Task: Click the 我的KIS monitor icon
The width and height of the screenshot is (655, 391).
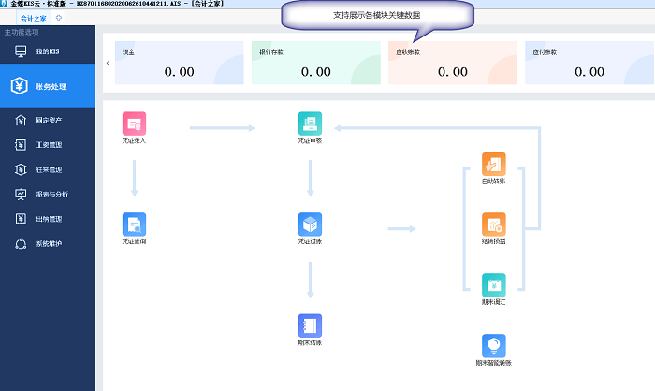Action: point(21,51)
